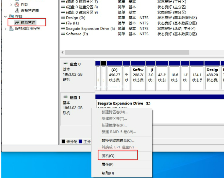Select 转换到动态磁盘(C)... menu entry

click(118, 140)
